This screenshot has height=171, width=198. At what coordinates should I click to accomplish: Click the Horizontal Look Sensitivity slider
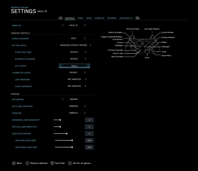[x=57, y=120]
